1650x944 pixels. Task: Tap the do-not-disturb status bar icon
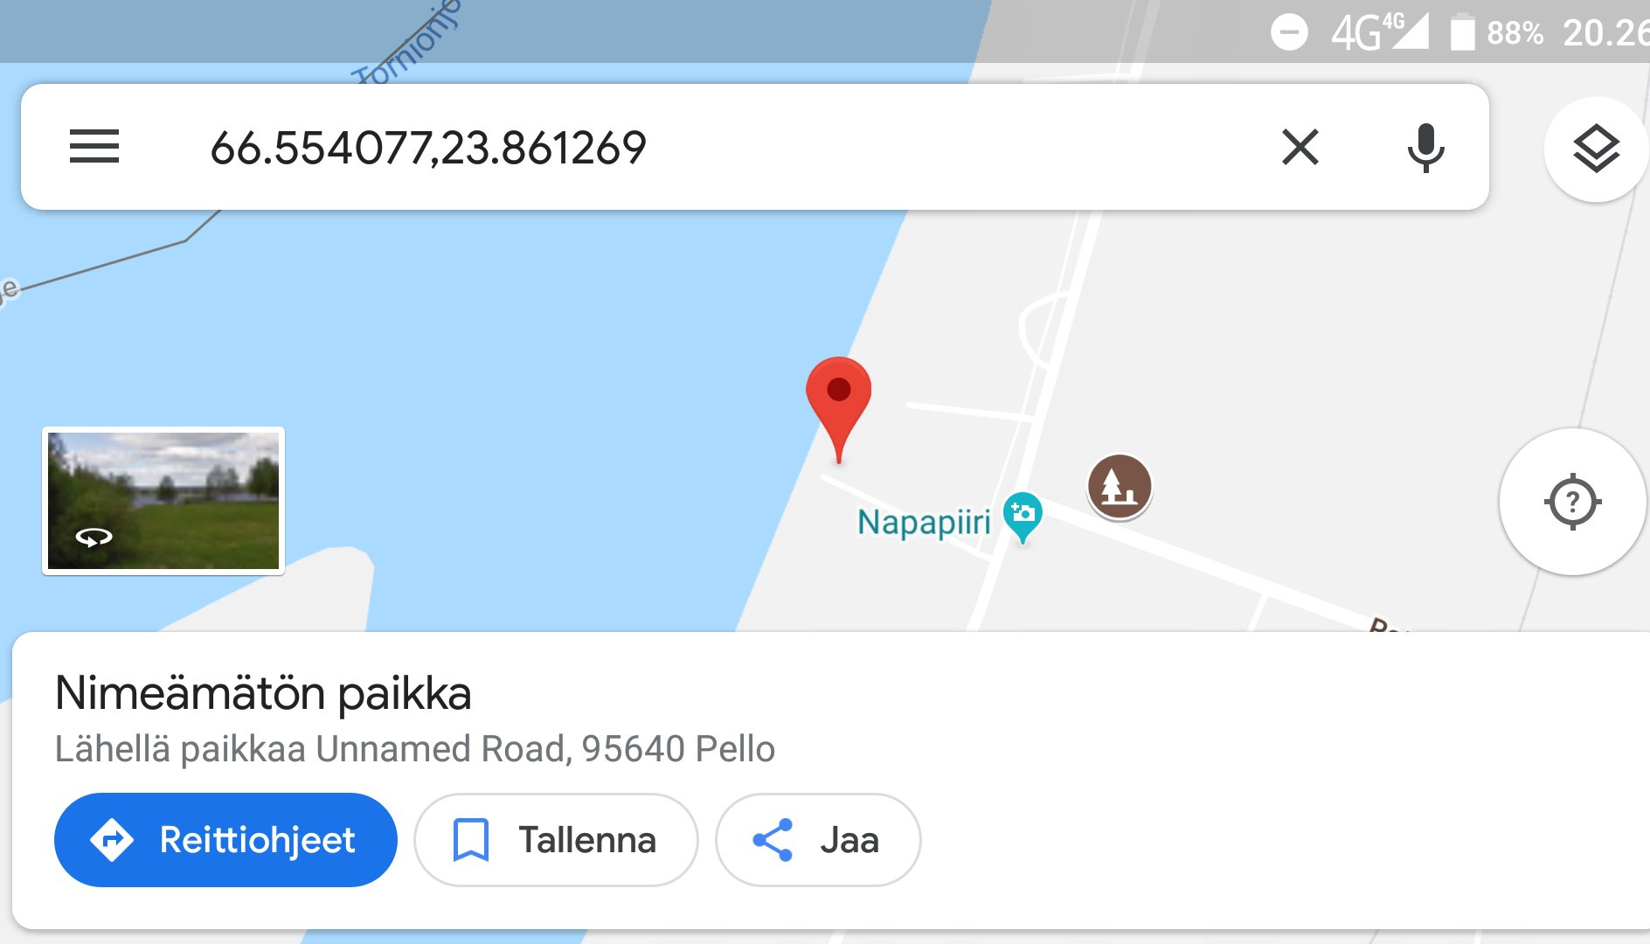(1289, 33)
